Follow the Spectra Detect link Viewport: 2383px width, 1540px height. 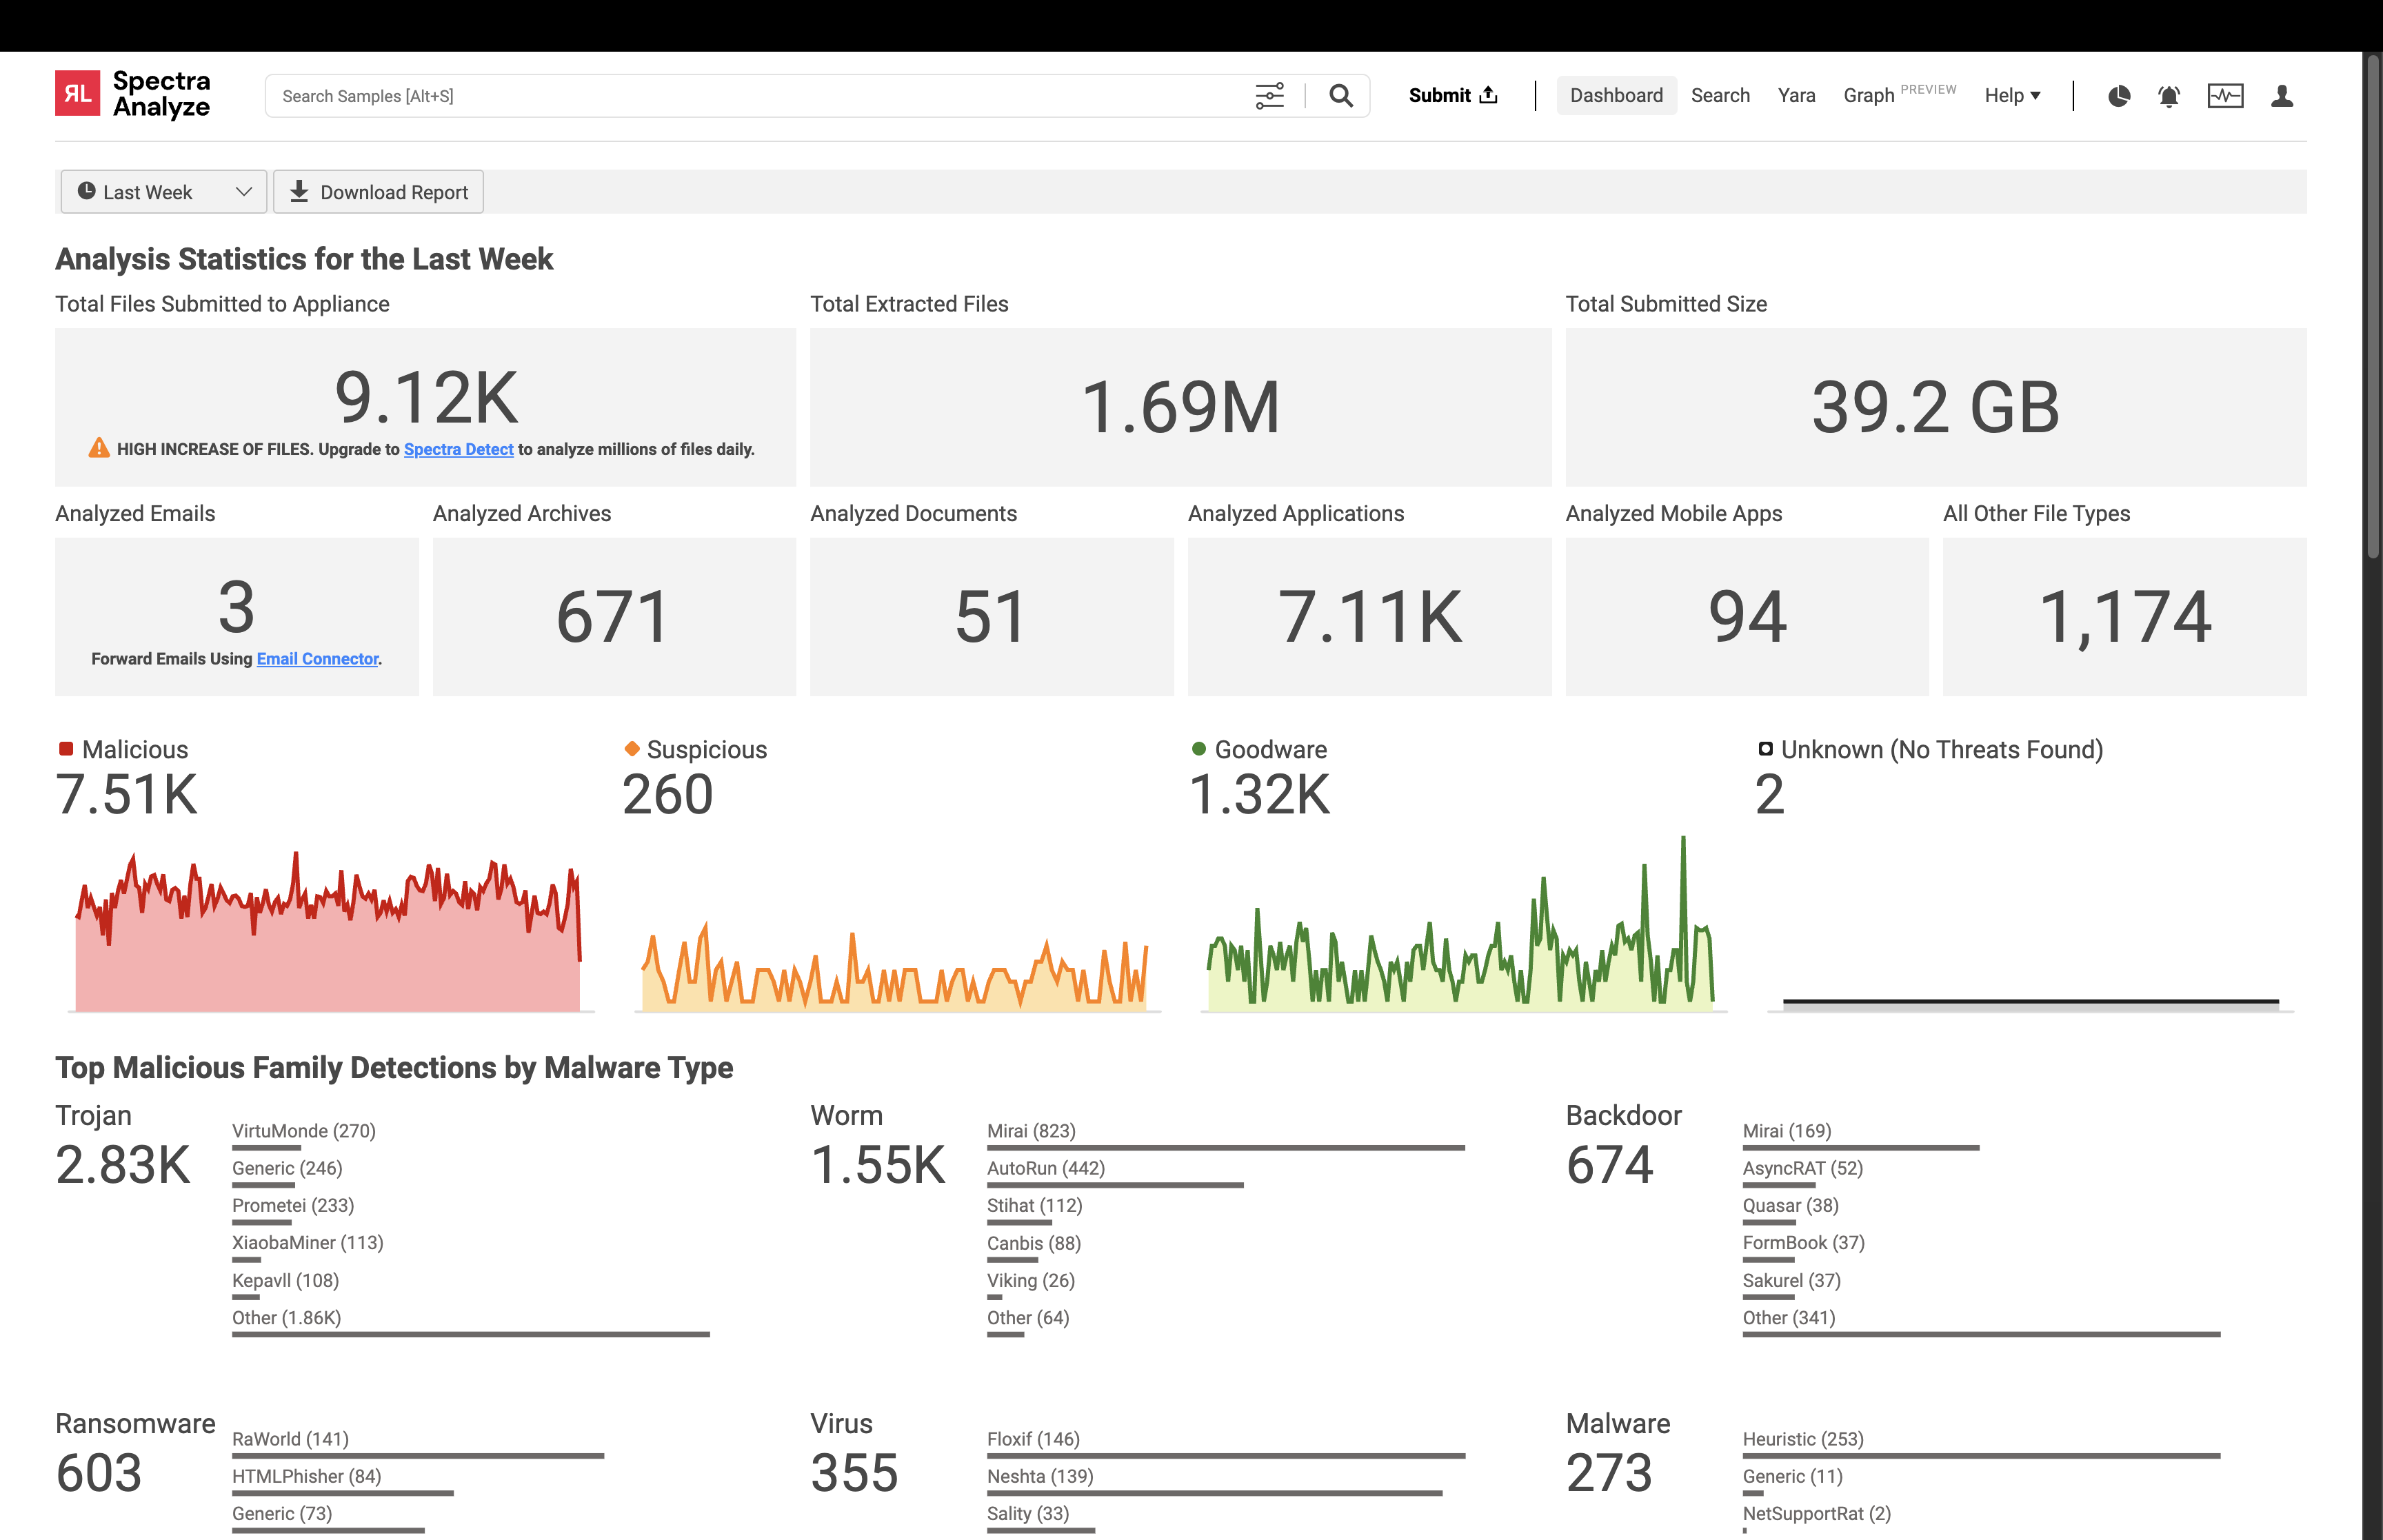point(458,450)
